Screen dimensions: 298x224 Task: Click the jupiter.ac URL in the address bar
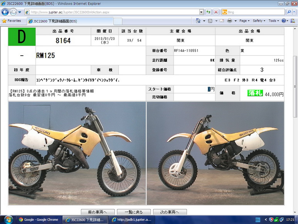click(x=70, y=12)
